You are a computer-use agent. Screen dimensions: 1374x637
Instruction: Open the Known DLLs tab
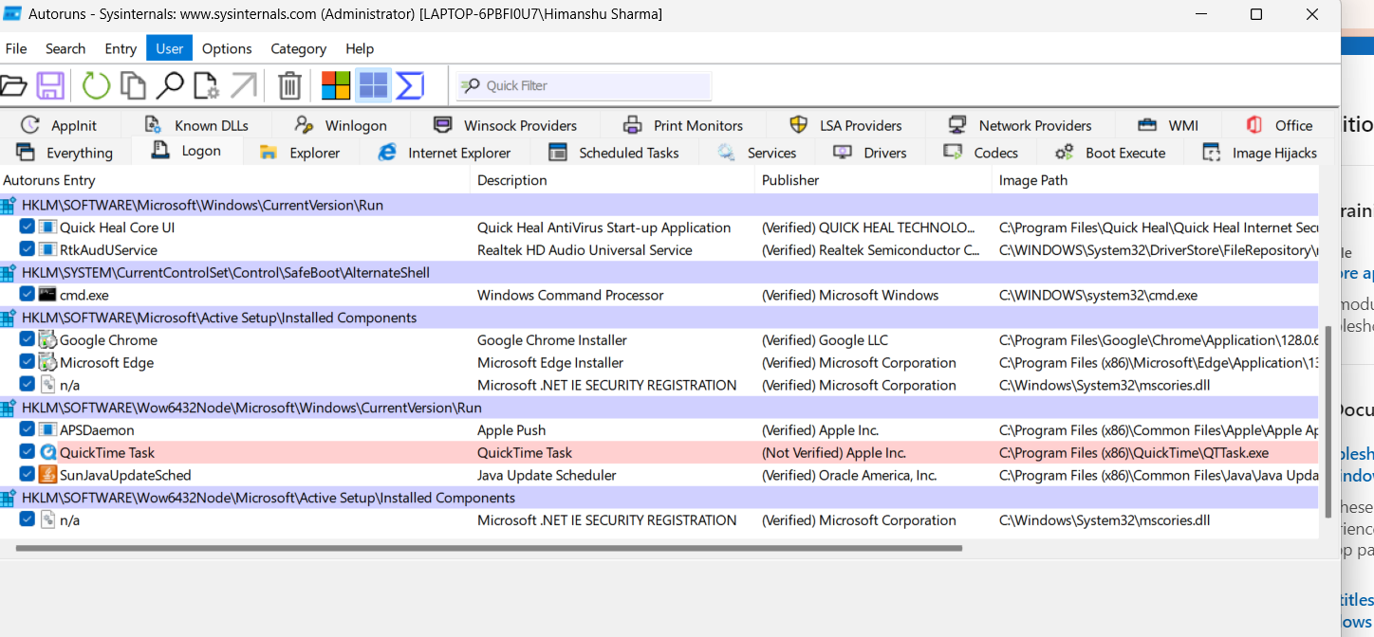click(196, 125)
